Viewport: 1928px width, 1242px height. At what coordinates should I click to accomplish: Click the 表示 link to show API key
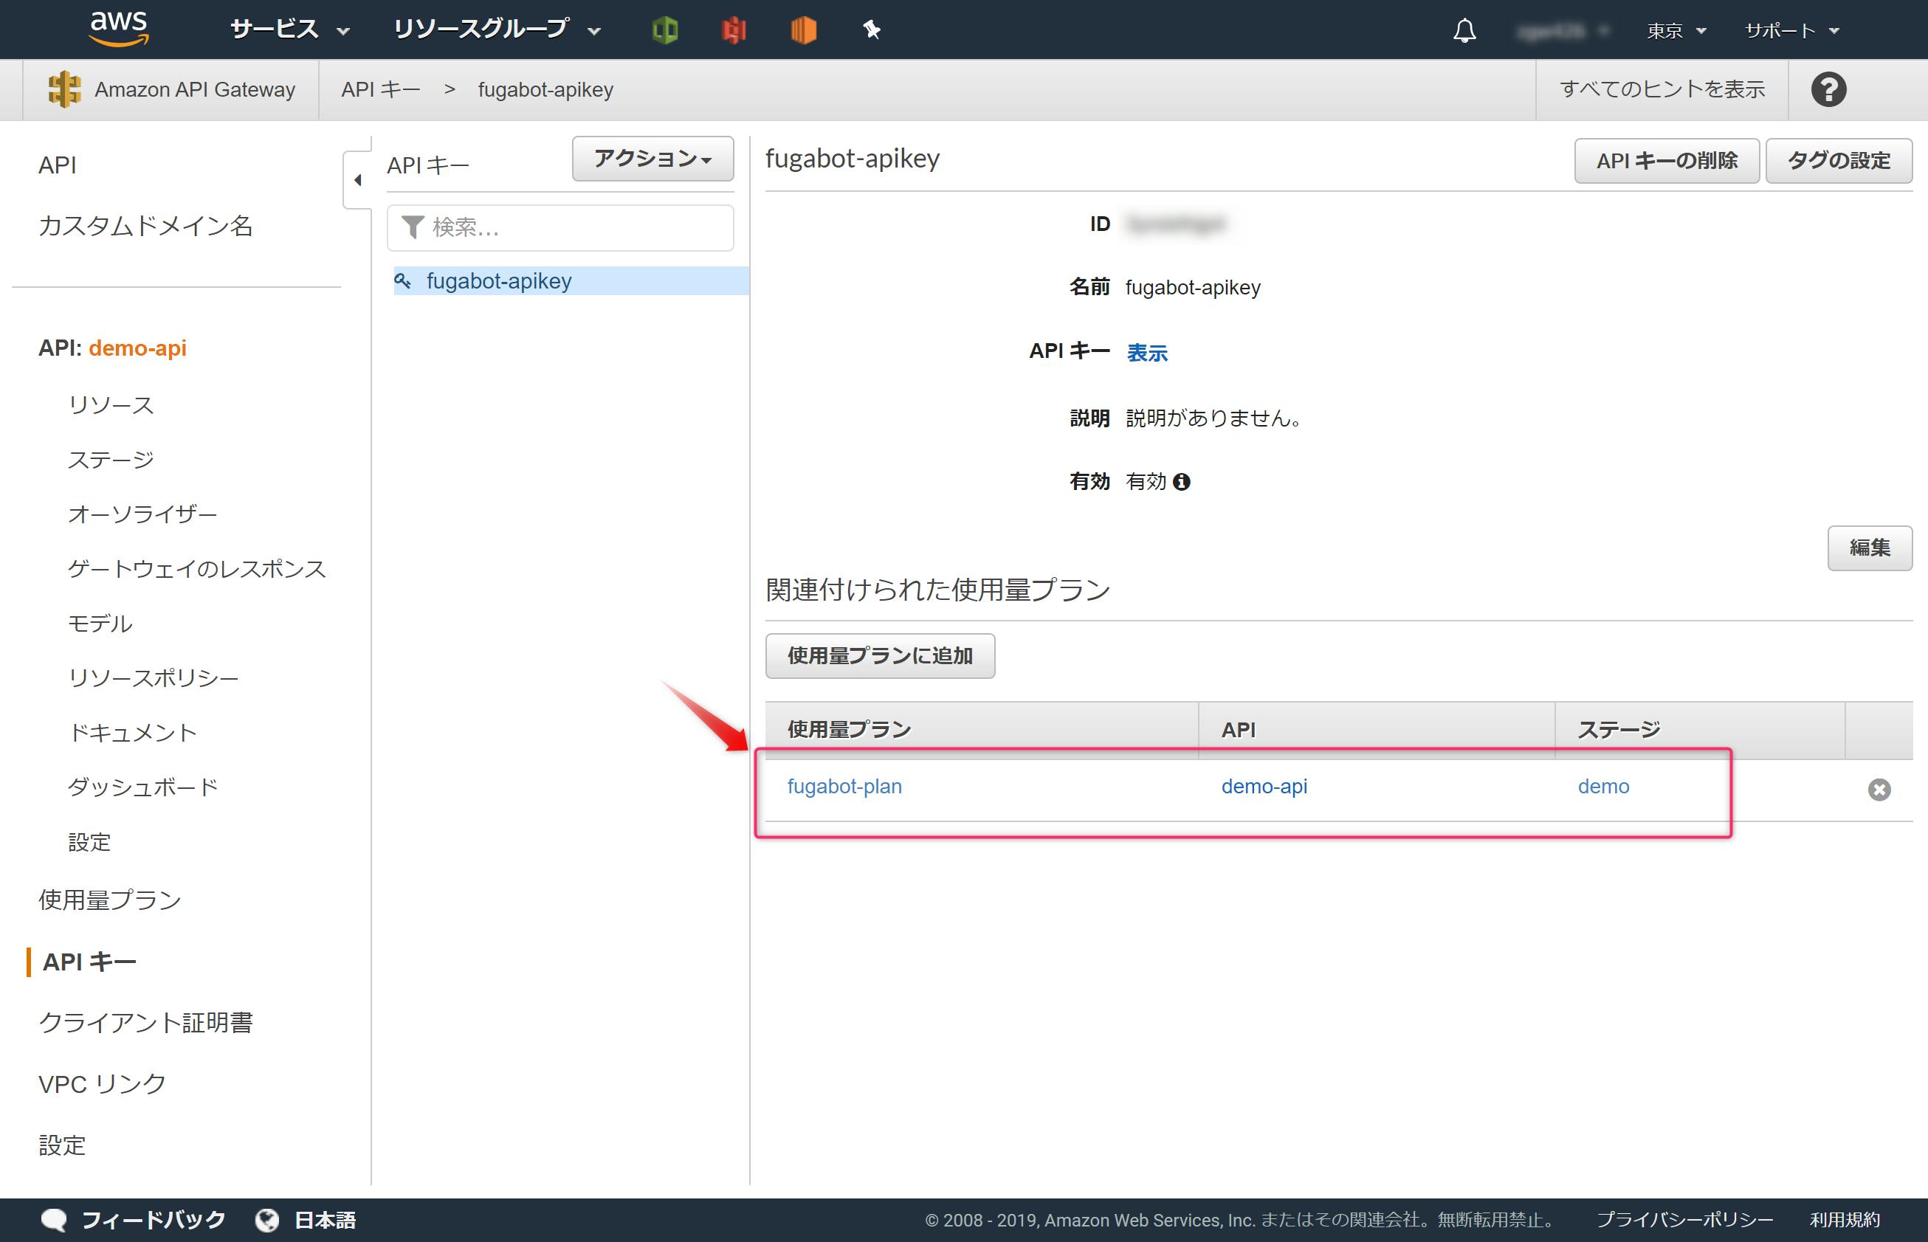[1146, 353]
